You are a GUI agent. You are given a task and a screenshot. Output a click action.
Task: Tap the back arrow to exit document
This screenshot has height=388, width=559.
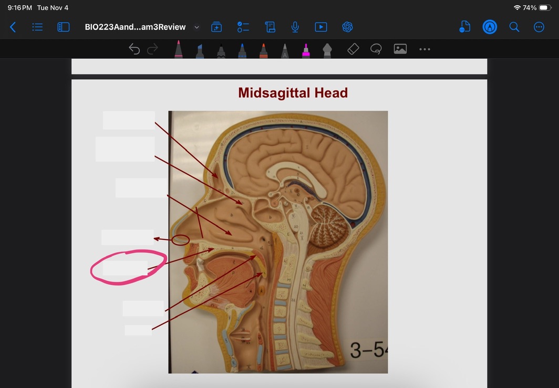point(13,27)
